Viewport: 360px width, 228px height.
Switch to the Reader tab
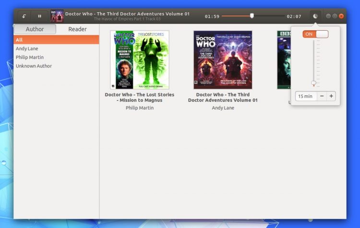77,29
